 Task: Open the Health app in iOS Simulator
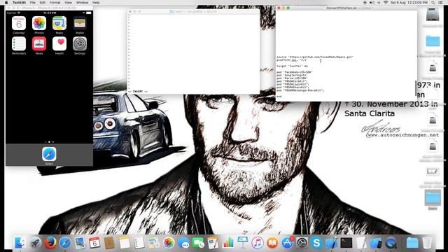pos(59,43)
